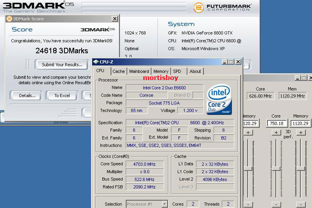The image size is (312, 208).
Task: Click the 24618 3DMarks score text
Action: (x=62, y=51)
